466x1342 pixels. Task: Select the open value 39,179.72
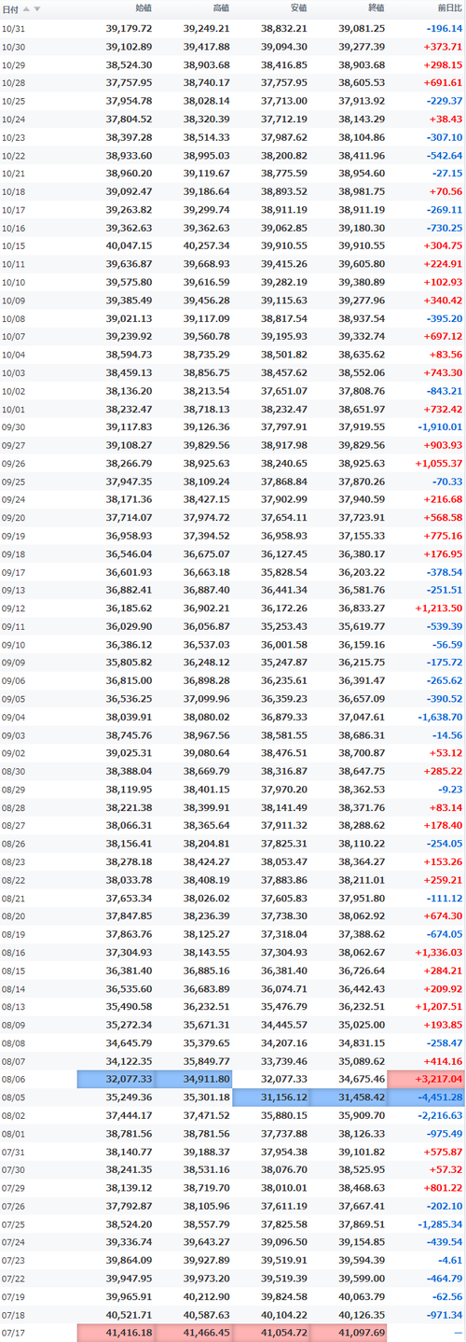(x=129, y=28)
